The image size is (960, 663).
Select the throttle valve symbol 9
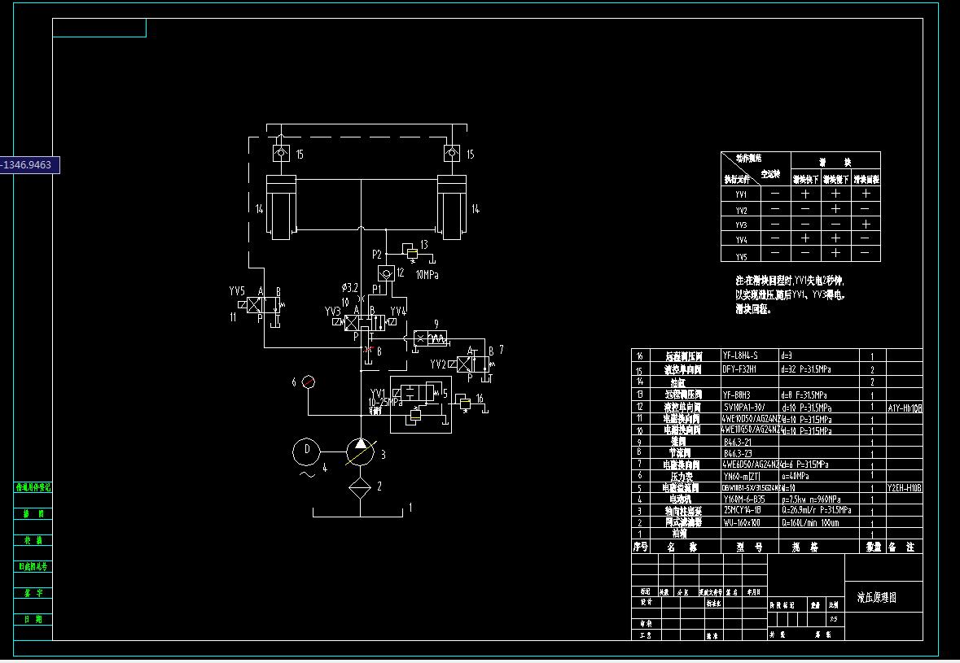click(x=430, y=337)
